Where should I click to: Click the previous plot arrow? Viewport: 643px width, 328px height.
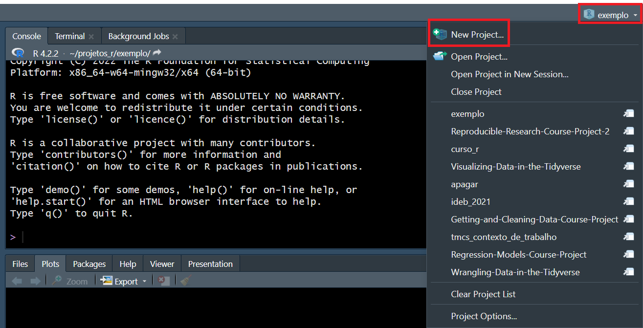[17, 281]
